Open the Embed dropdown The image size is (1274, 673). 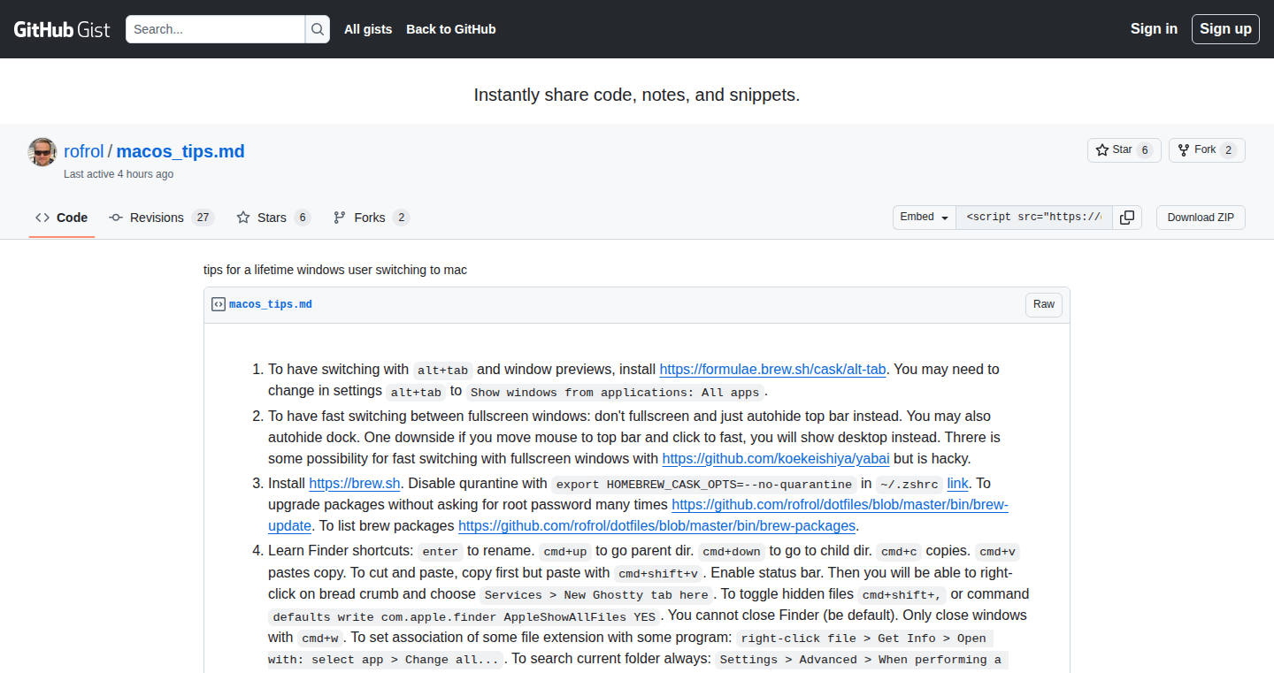click(925, 218)
